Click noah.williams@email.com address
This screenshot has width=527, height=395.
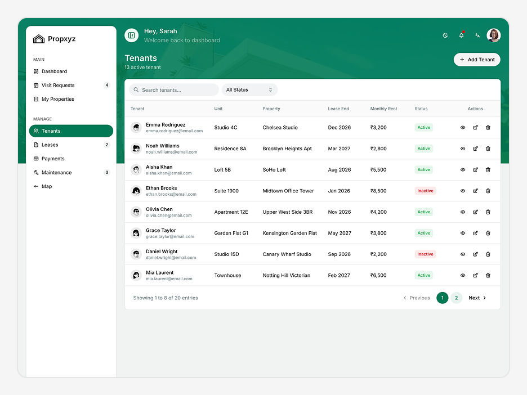171,152
